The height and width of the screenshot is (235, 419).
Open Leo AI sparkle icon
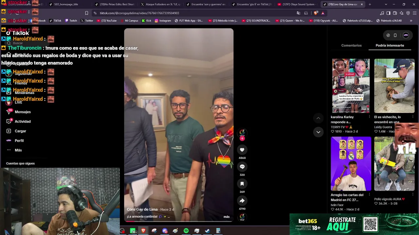pyautogui.click(x=402, y=13)
